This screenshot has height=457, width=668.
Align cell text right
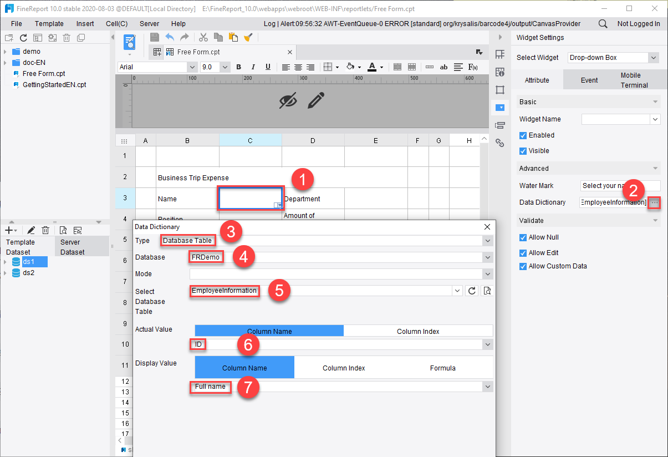pos(310,67)
